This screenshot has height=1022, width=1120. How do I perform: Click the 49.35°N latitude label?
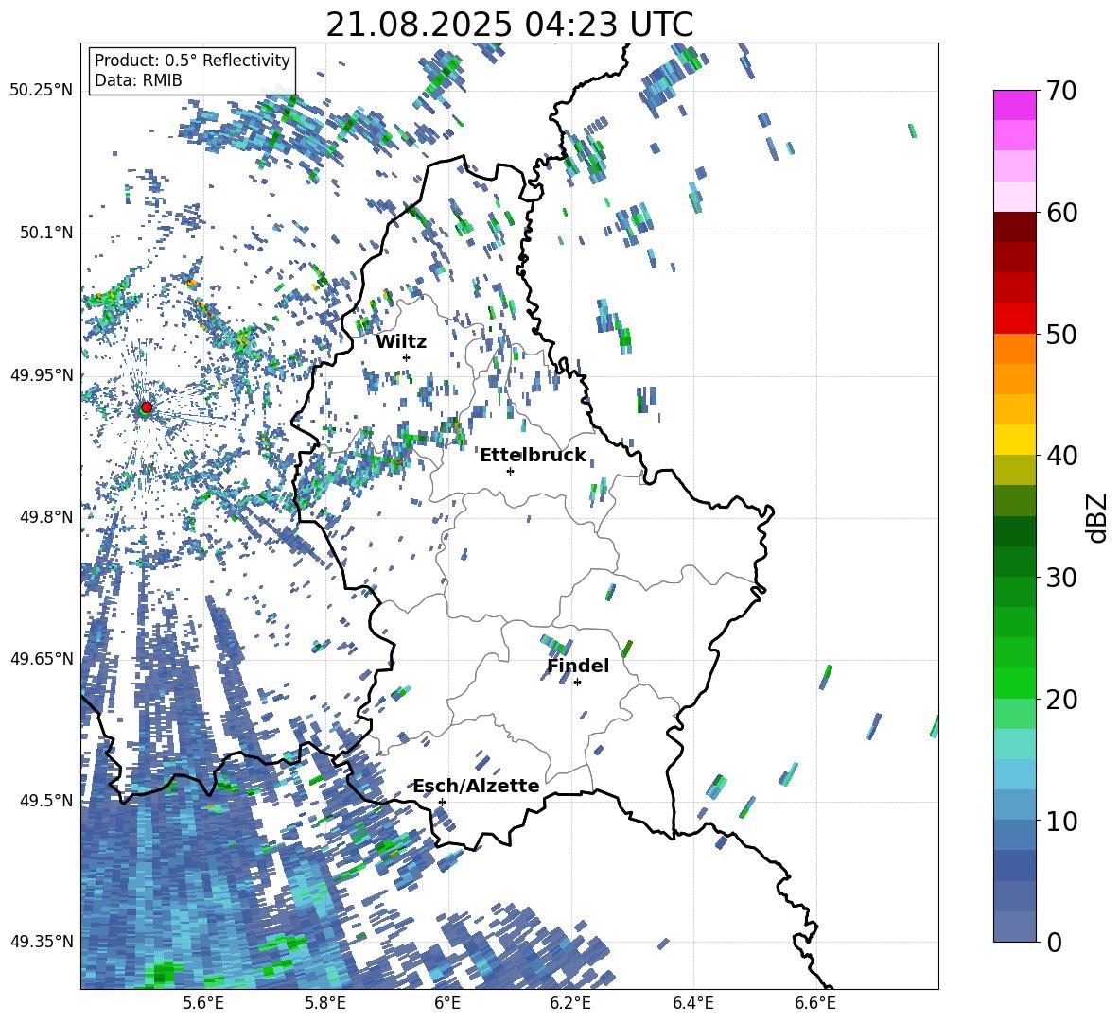click(42, 942)
